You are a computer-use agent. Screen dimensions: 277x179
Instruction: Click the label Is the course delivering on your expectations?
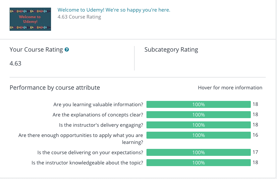click(x=90, y=153)
